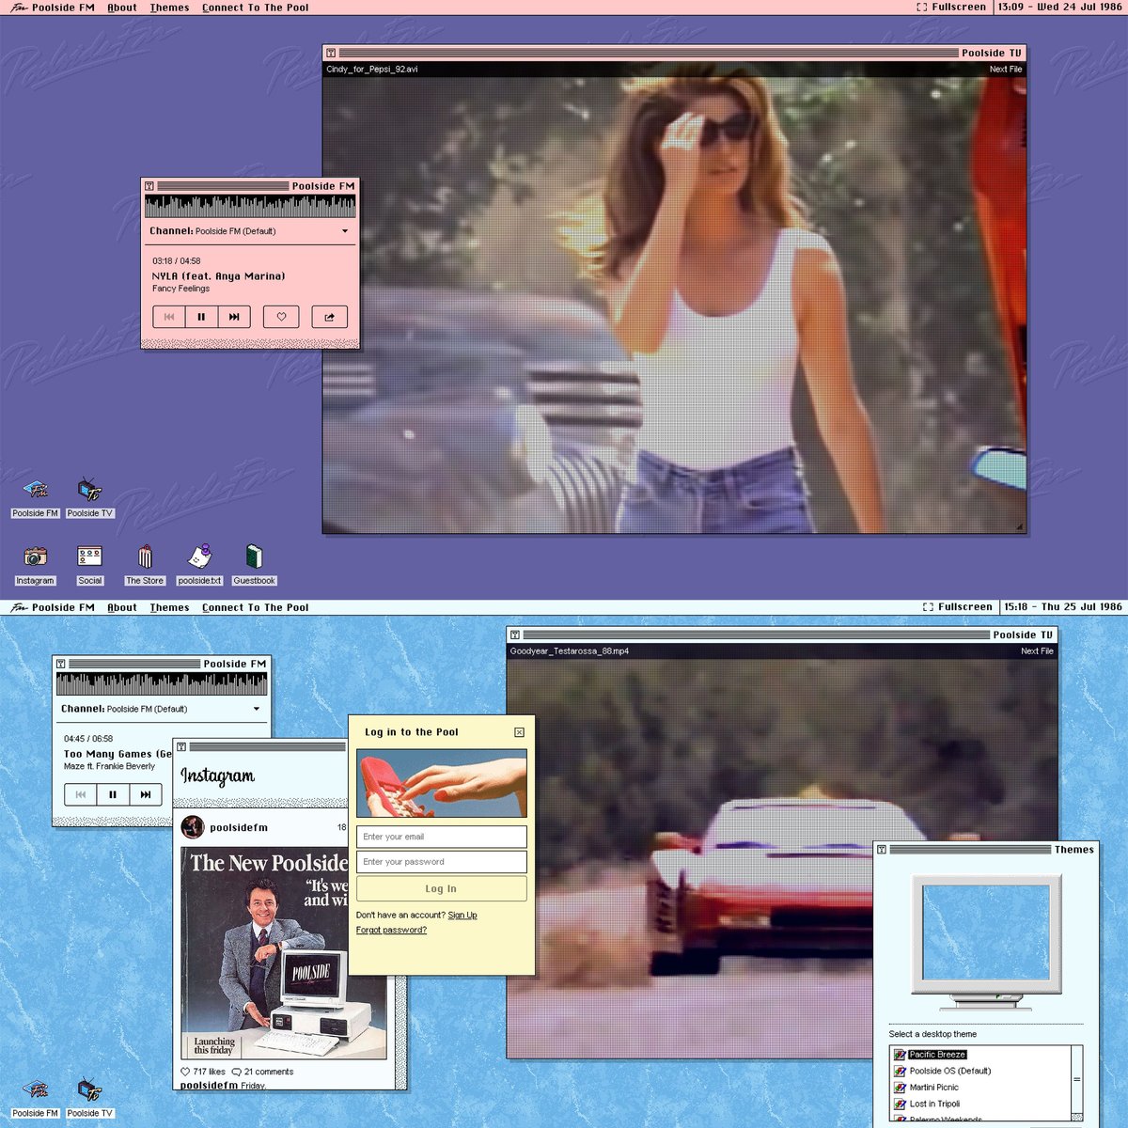Pause the Too Many Games track

[x=113, y=794]
